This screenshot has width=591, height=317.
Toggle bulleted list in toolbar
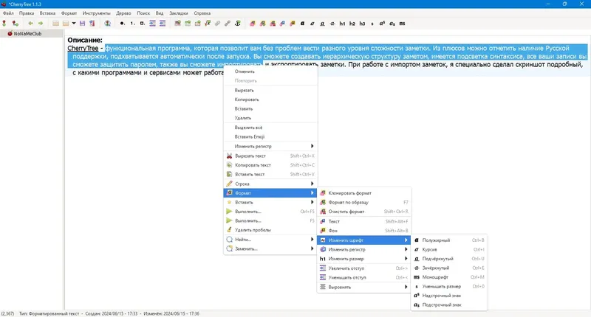(122, 24)
